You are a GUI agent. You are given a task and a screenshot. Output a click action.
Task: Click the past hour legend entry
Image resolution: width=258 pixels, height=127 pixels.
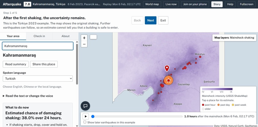pos(209,105)
